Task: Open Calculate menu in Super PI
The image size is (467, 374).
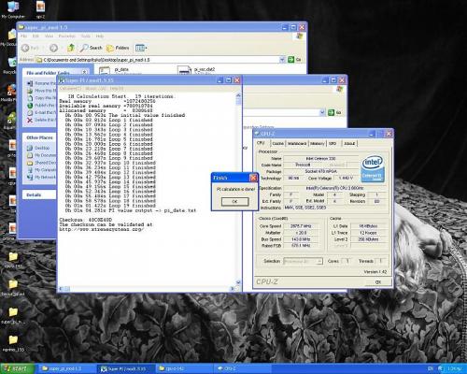Action: click(70, 89)
